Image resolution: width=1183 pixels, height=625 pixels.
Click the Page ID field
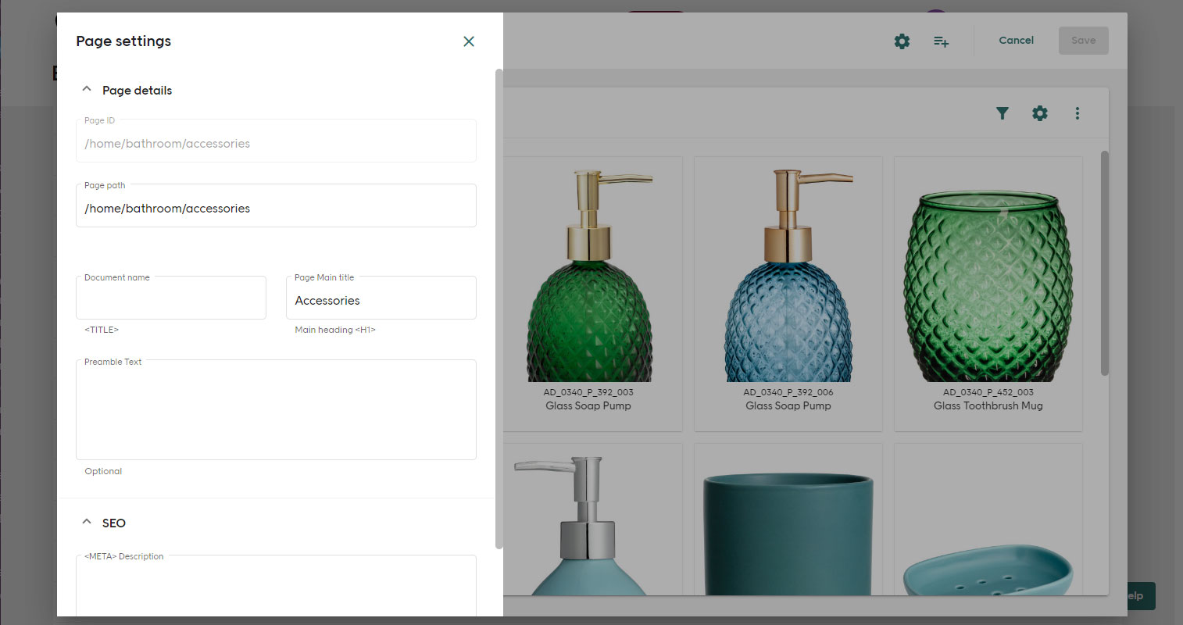pyautogui.click(x=276, y=141)
